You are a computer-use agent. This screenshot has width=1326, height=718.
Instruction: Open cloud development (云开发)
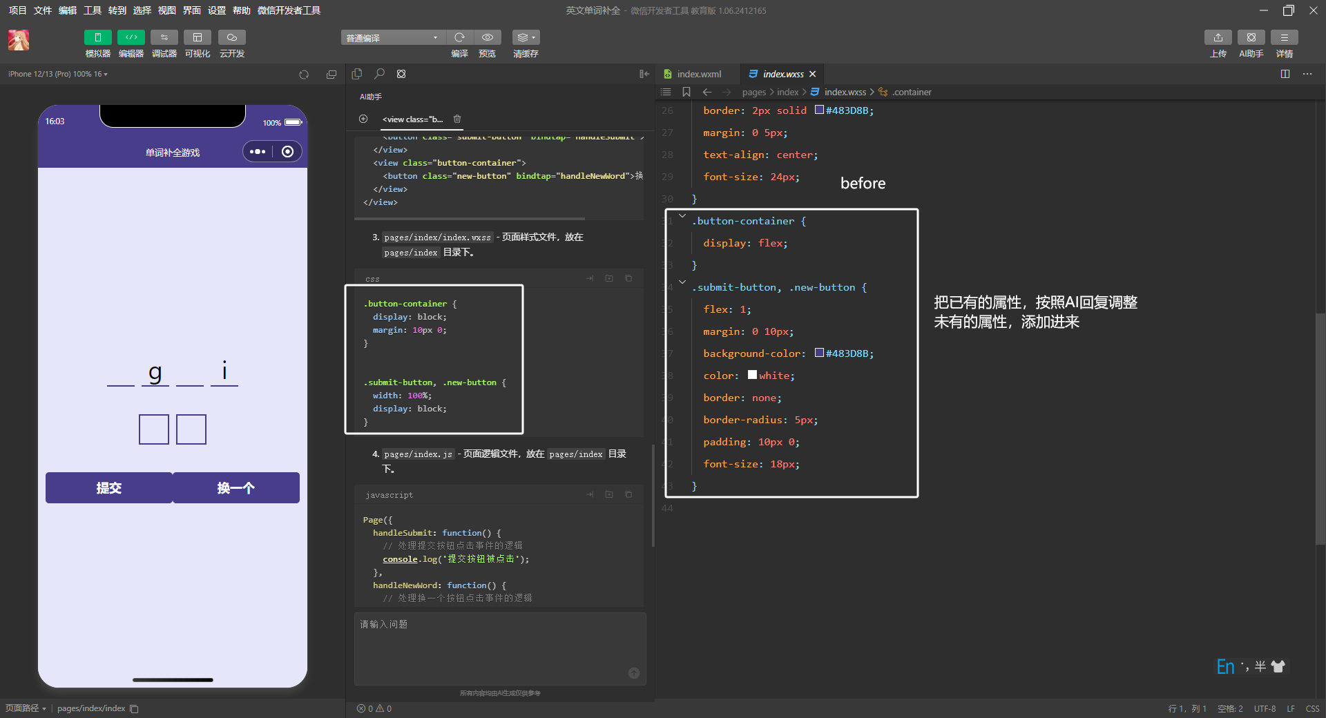(x=232, y=37)
